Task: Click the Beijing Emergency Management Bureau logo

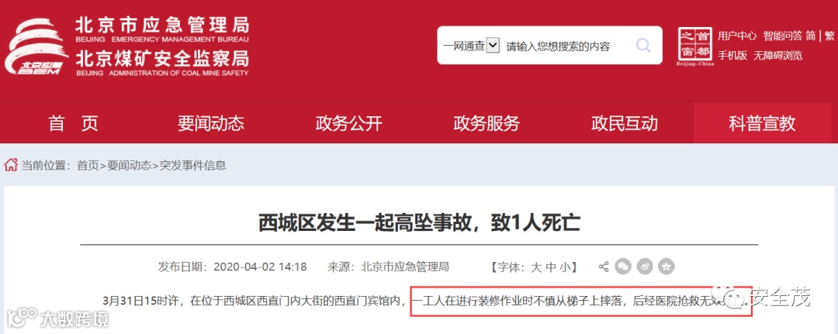Action: coord(36,46)
